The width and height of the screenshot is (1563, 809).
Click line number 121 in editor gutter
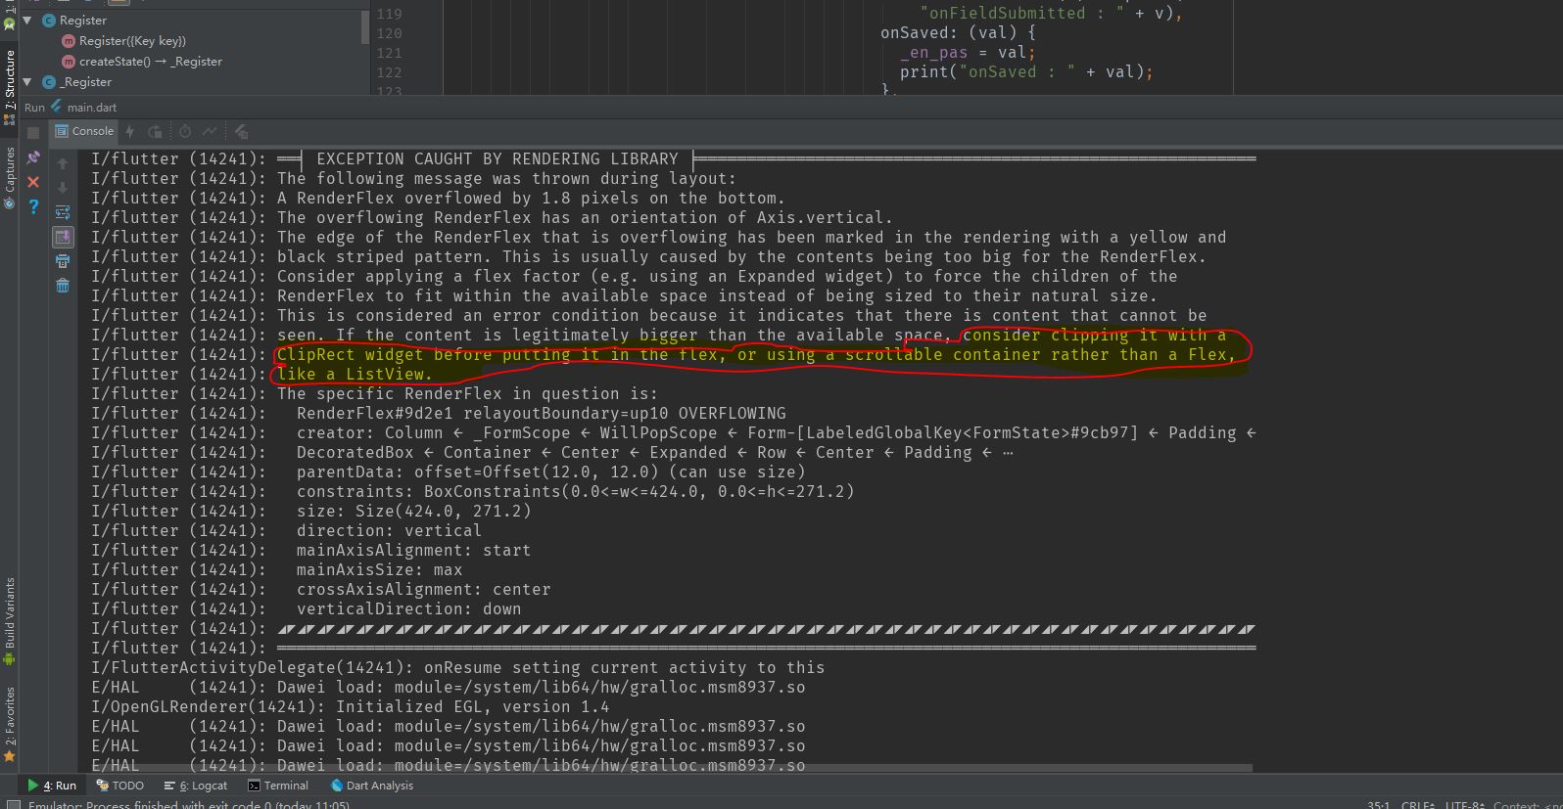pos(389,53)
